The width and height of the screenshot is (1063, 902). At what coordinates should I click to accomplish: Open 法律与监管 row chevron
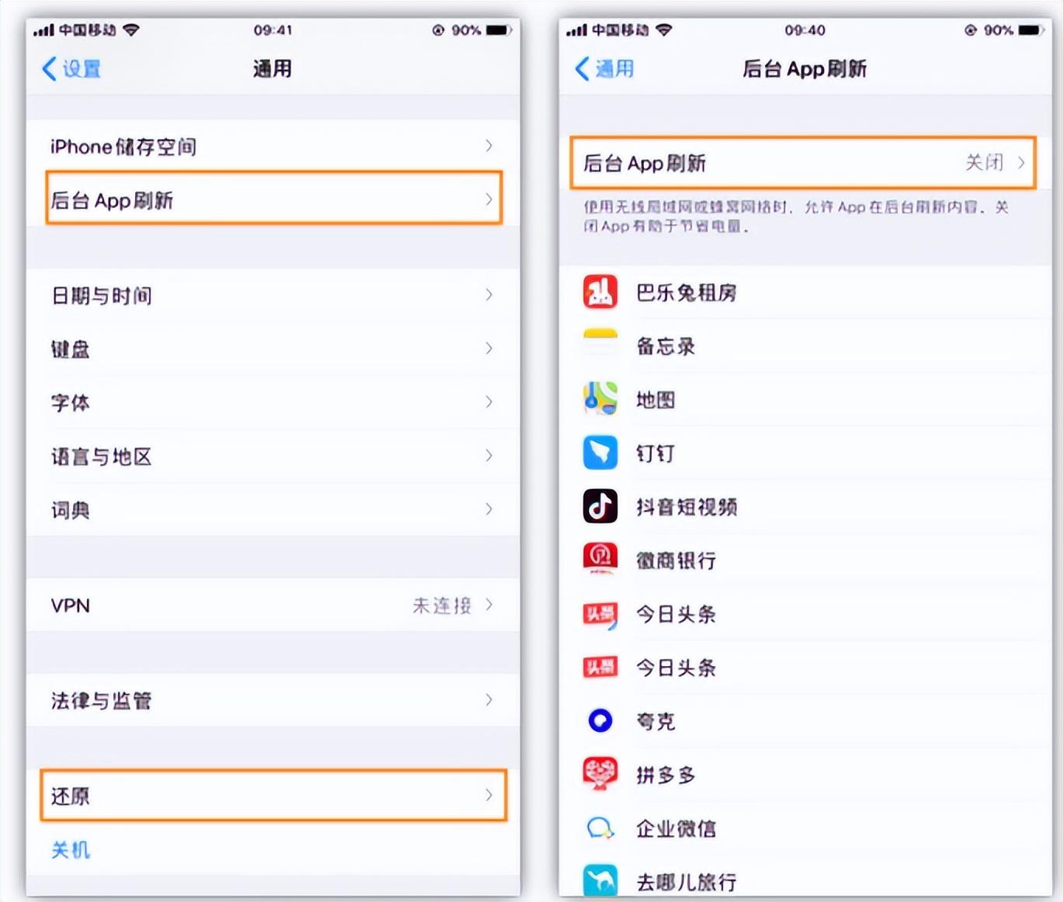[489, 700]
